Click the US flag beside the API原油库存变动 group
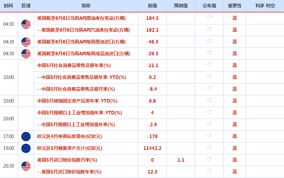Viewport: 284px width, 178px height. coord(26,24)
